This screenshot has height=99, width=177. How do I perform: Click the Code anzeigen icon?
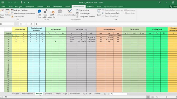click(77, 13)
